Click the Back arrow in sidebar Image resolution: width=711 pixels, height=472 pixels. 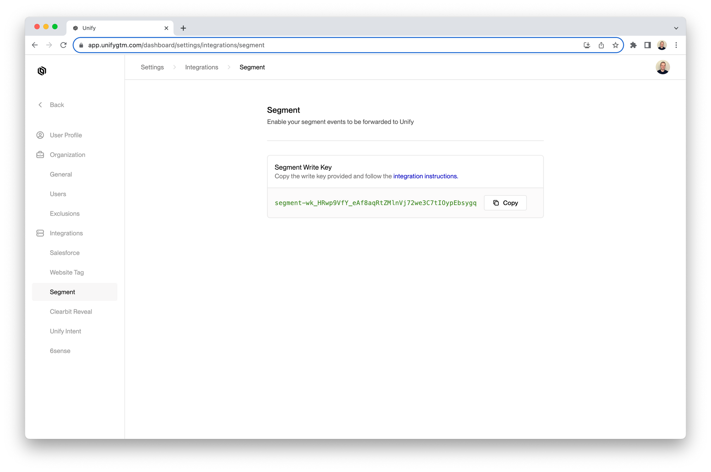pyautogui.click(x=40, y=105)
